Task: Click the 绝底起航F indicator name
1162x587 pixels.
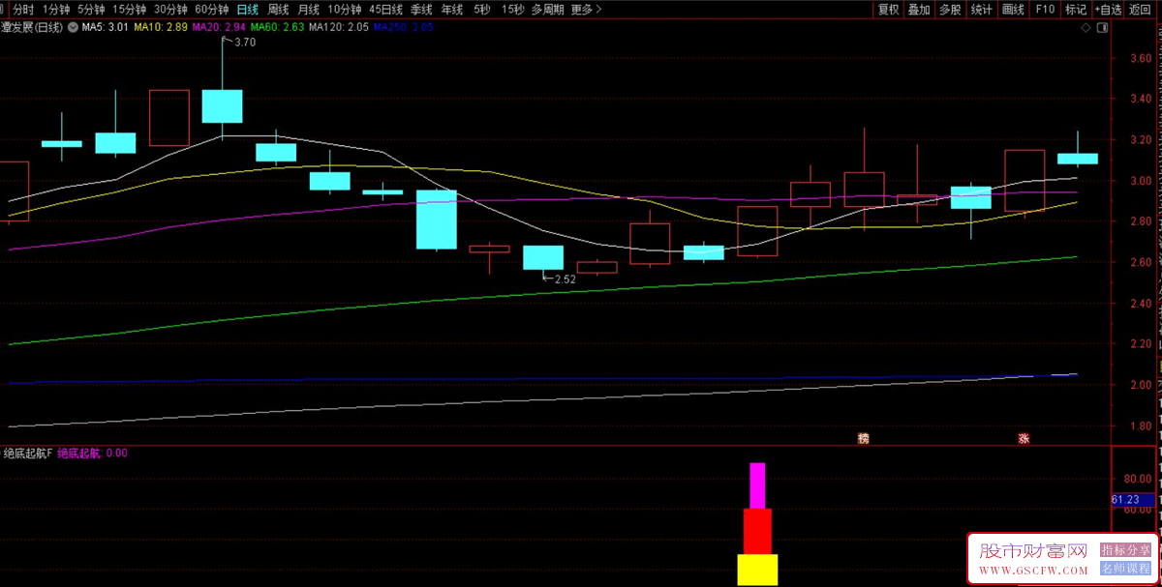Action: 28,453
